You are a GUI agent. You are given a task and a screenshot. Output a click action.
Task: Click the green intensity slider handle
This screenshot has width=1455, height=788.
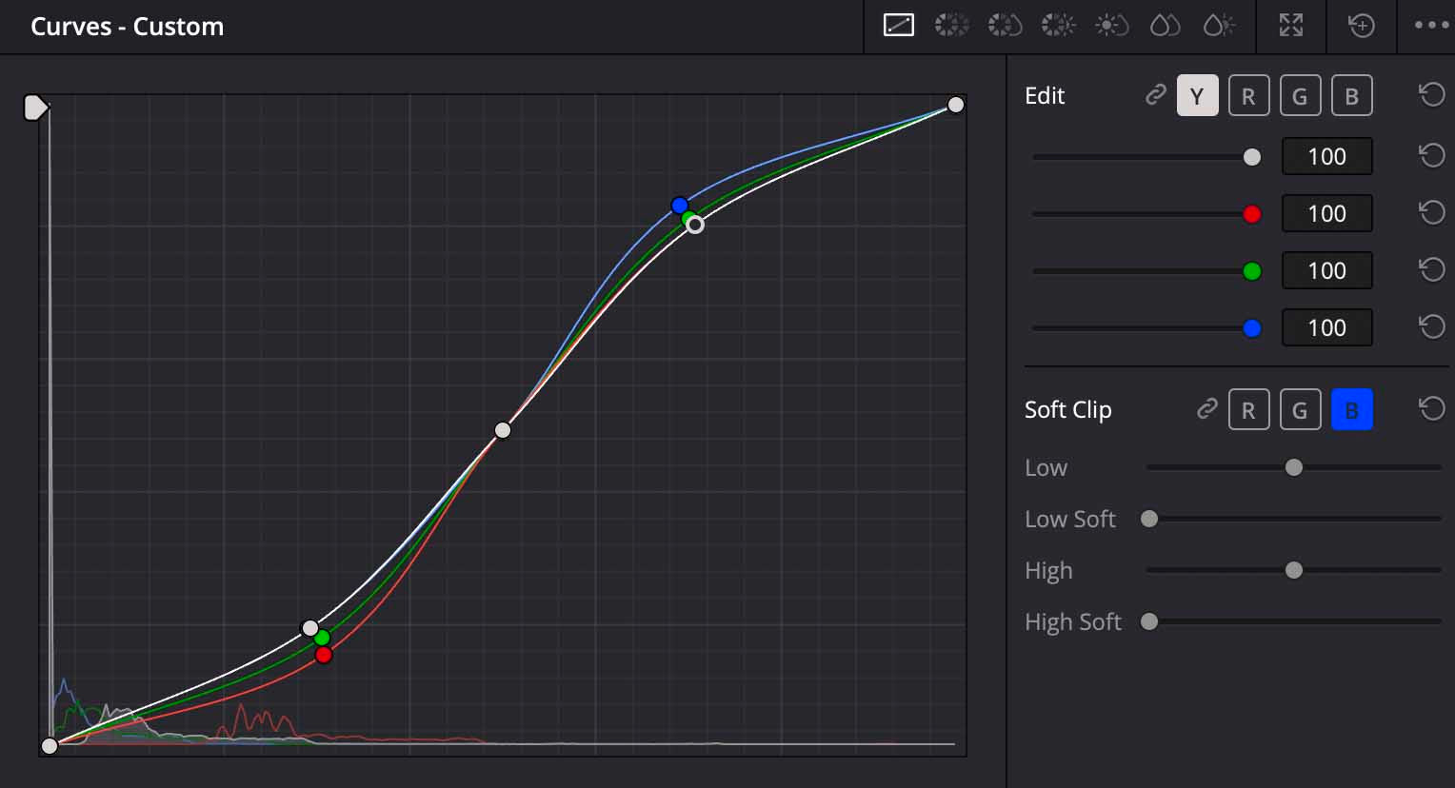pyautogui.click(x=1252, y=271)
